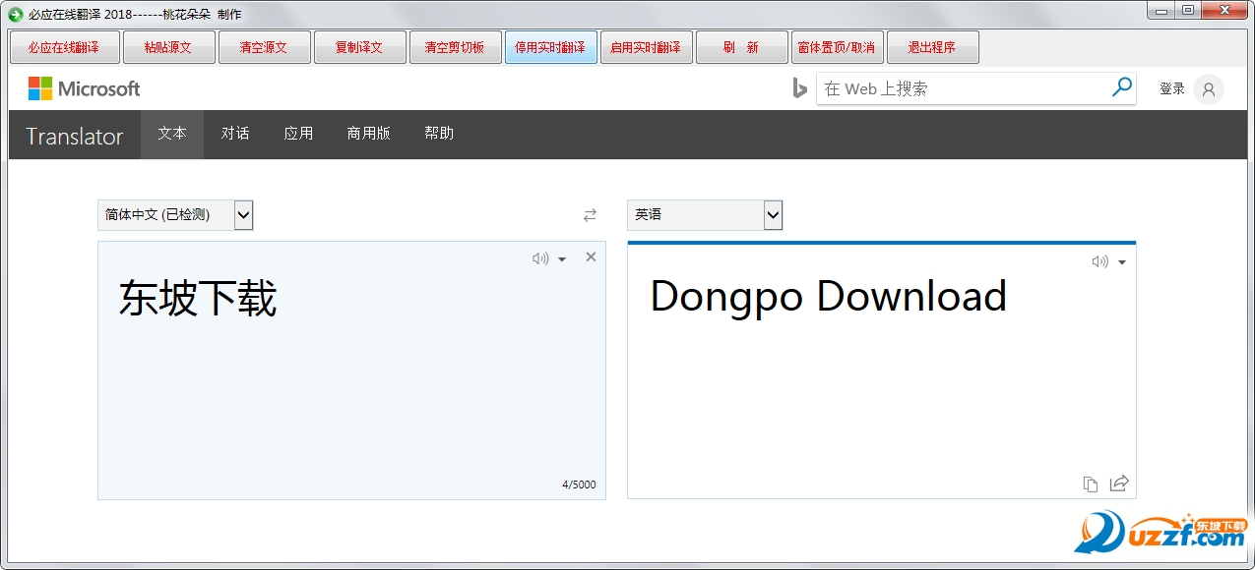This screenshot has width=1255, height=570.
Task: Click the 刷新 button
Action: [741, 47]
